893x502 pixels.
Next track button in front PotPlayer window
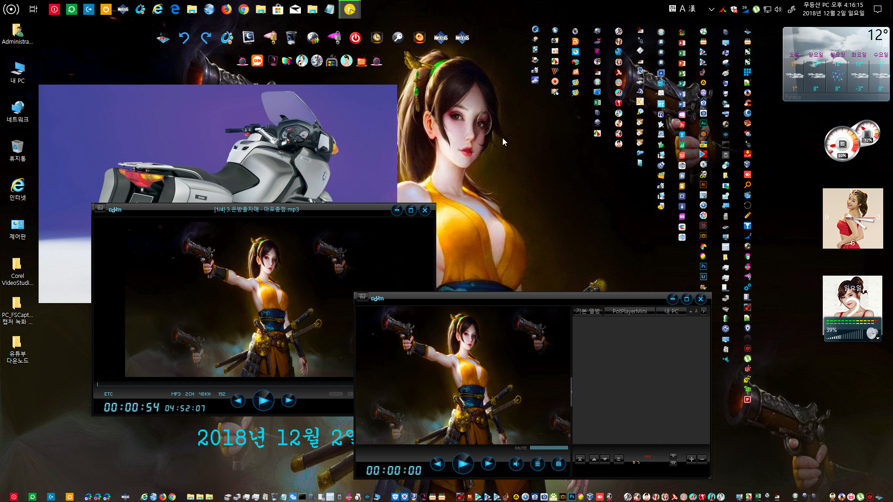click(488, 463)
